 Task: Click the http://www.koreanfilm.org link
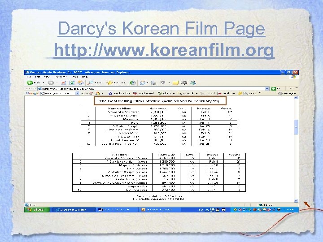point(164,50)
